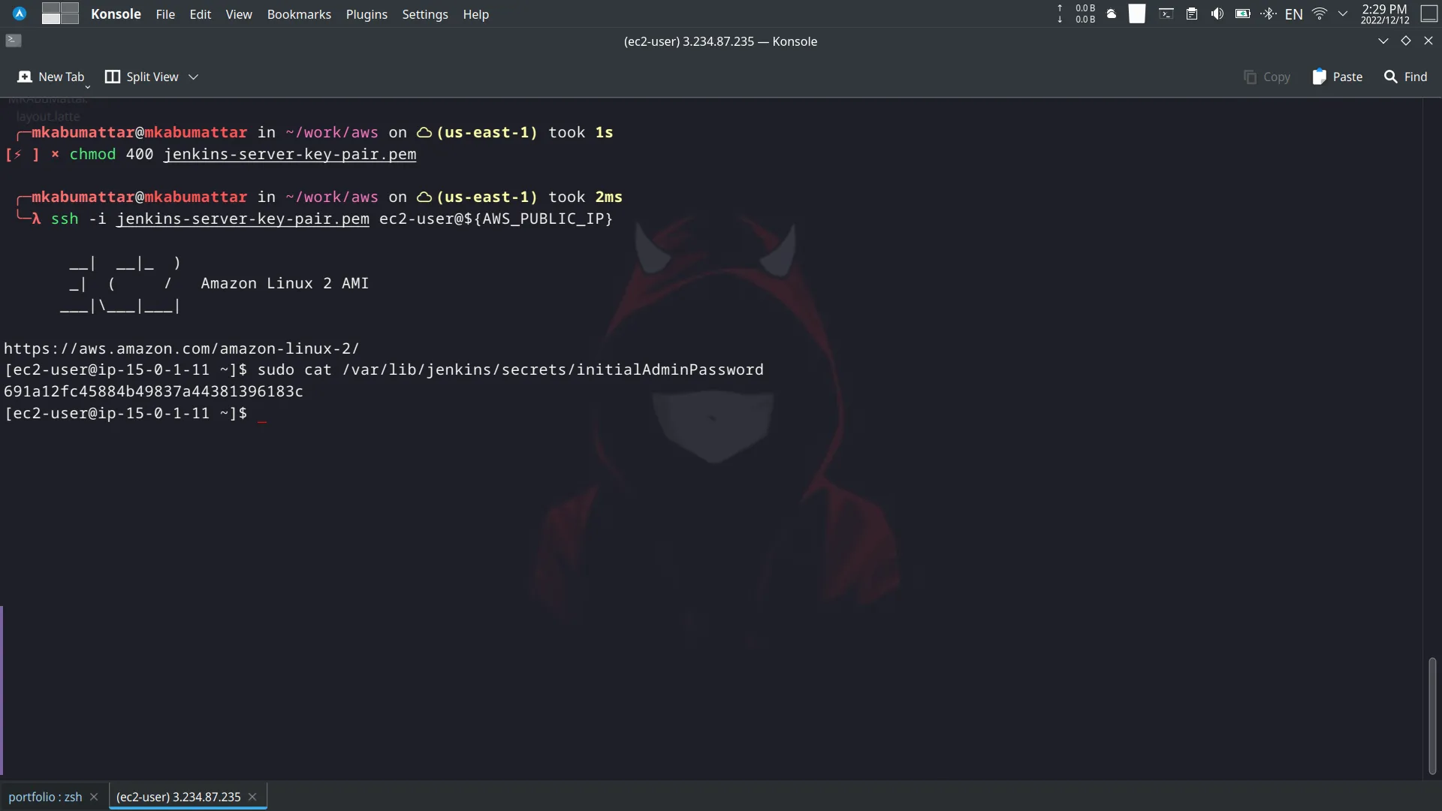Open the File menu
This screenshot has height=811, width=1442.
coord(165,14)
